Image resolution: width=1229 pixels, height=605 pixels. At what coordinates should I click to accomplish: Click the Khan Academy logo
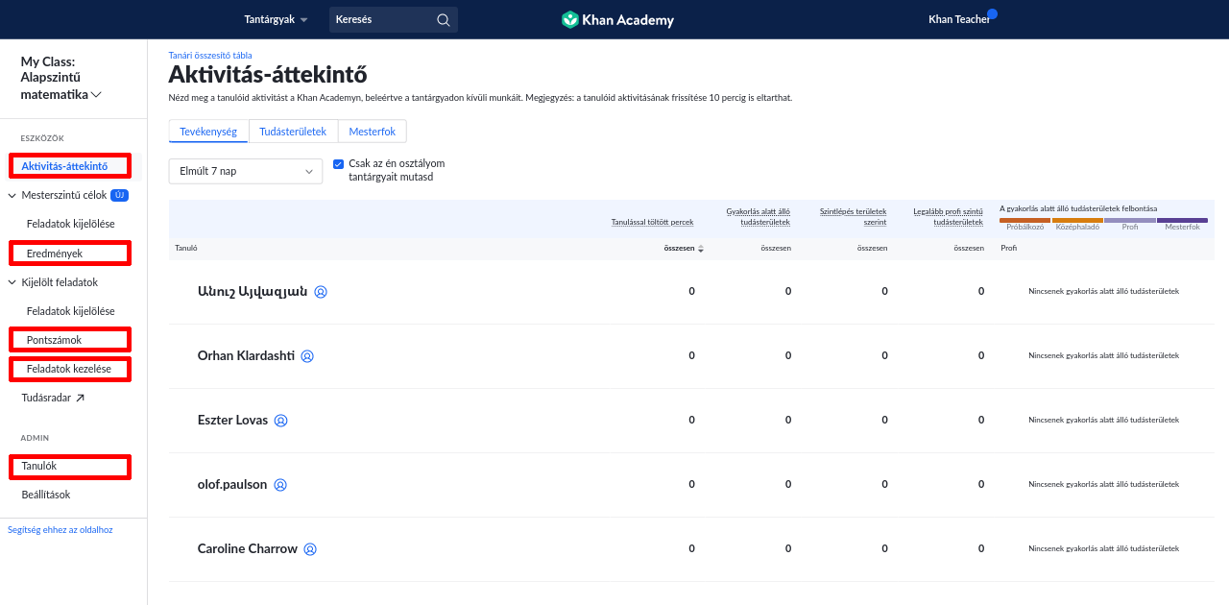tap(617, 19)
